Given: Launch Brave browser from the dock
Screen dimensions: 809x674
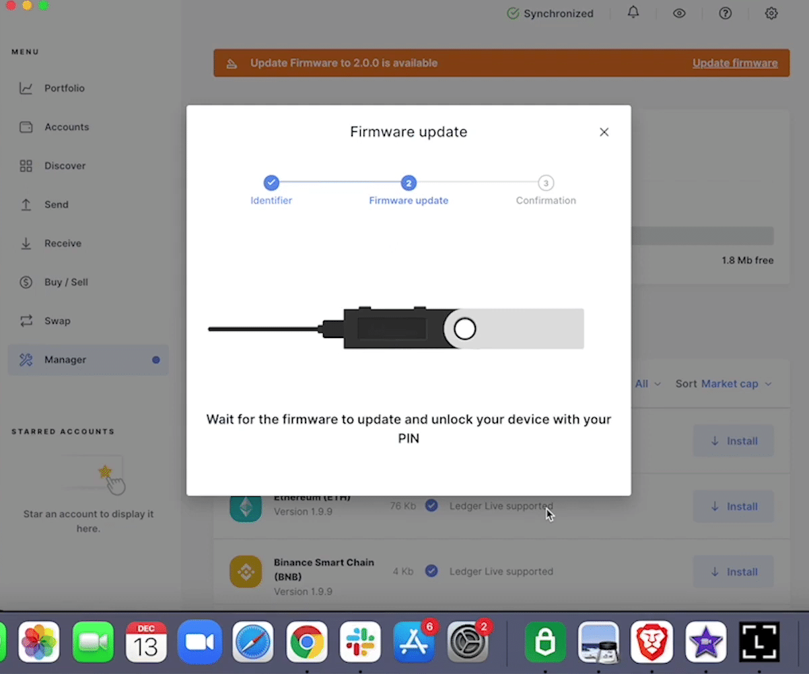Looking at the screenshot, I should (652, 642).
